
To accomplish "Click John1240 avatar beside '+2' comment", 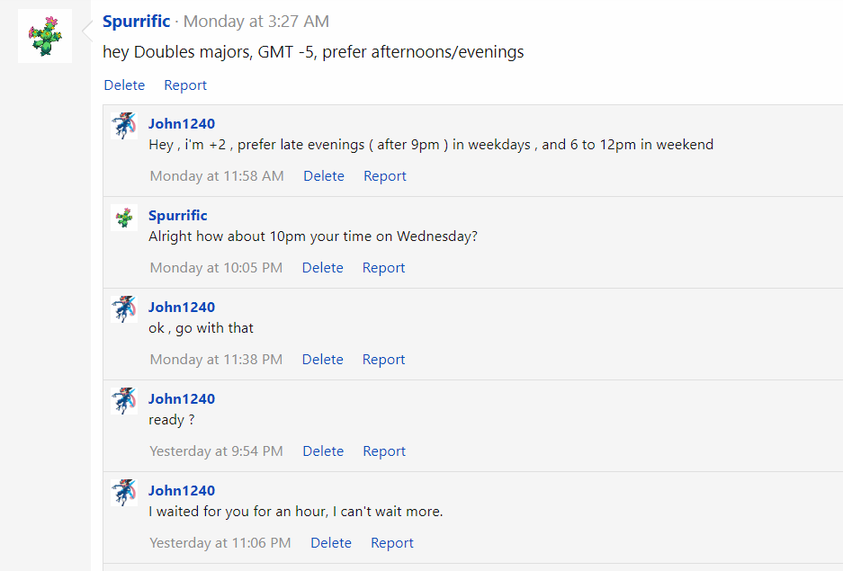I will pyautogui.click(x=124, y=126).
